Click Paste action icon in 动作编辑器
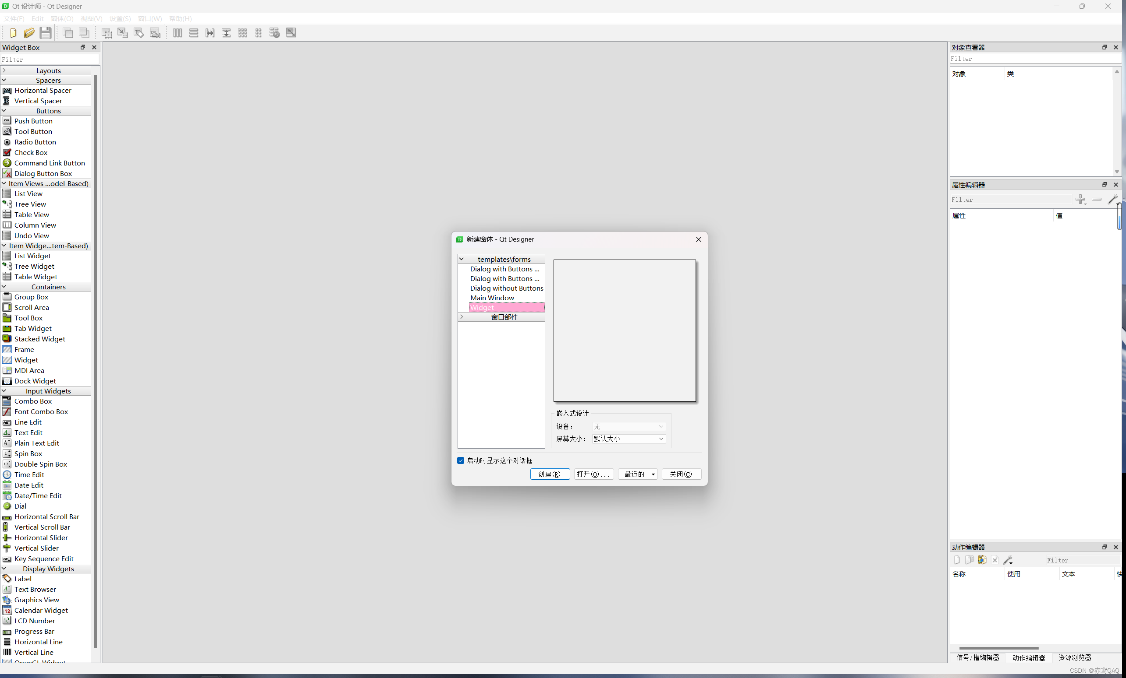 982,560
